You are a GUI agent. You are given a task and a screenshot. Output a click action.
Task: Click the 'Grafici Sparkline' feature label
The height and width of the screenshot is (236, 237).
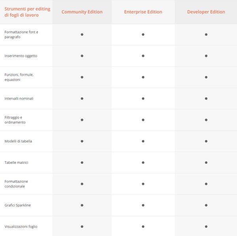pyautogui.click(x=17, y=205)
